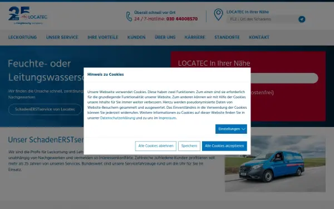Go to the Standorte page
This screenshot has height=209, width=334.
(227, 37)
